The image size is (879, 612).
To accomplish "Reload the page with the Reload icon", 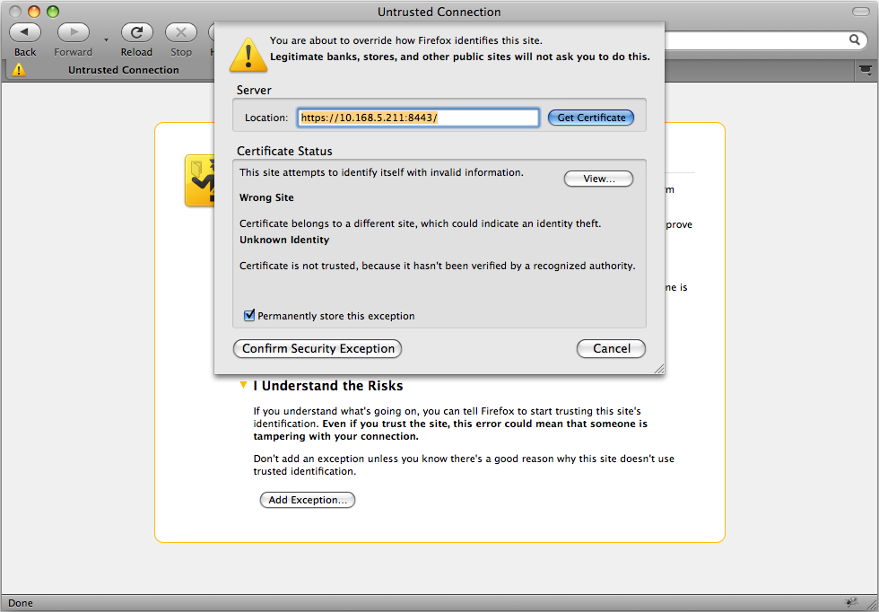I will 136,32.
